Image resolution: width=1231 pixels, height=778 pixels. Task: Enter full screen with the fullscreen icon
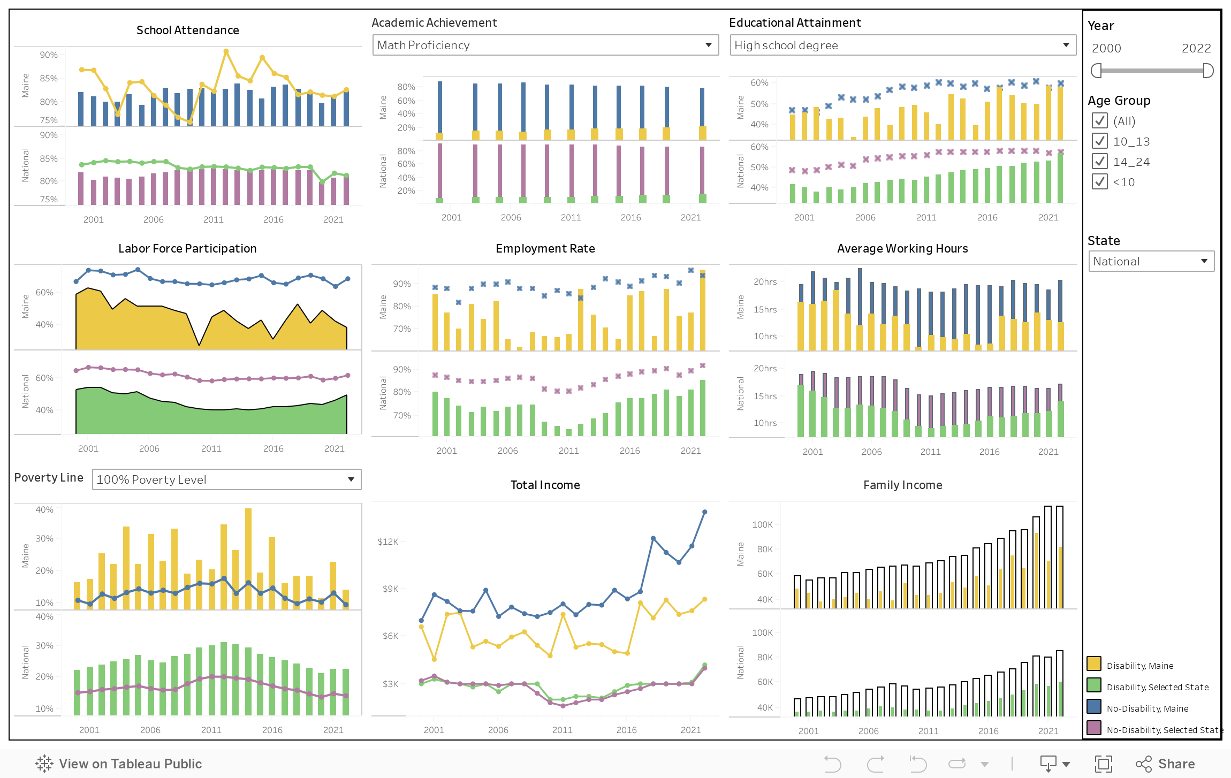tap(1103, 764)
